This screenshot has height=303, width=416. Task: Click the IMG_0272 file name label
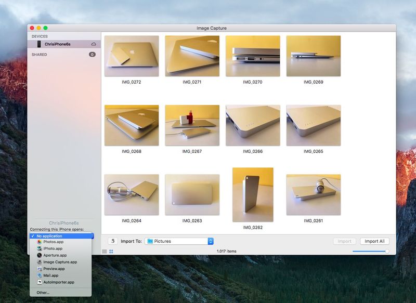coord(132,82)
